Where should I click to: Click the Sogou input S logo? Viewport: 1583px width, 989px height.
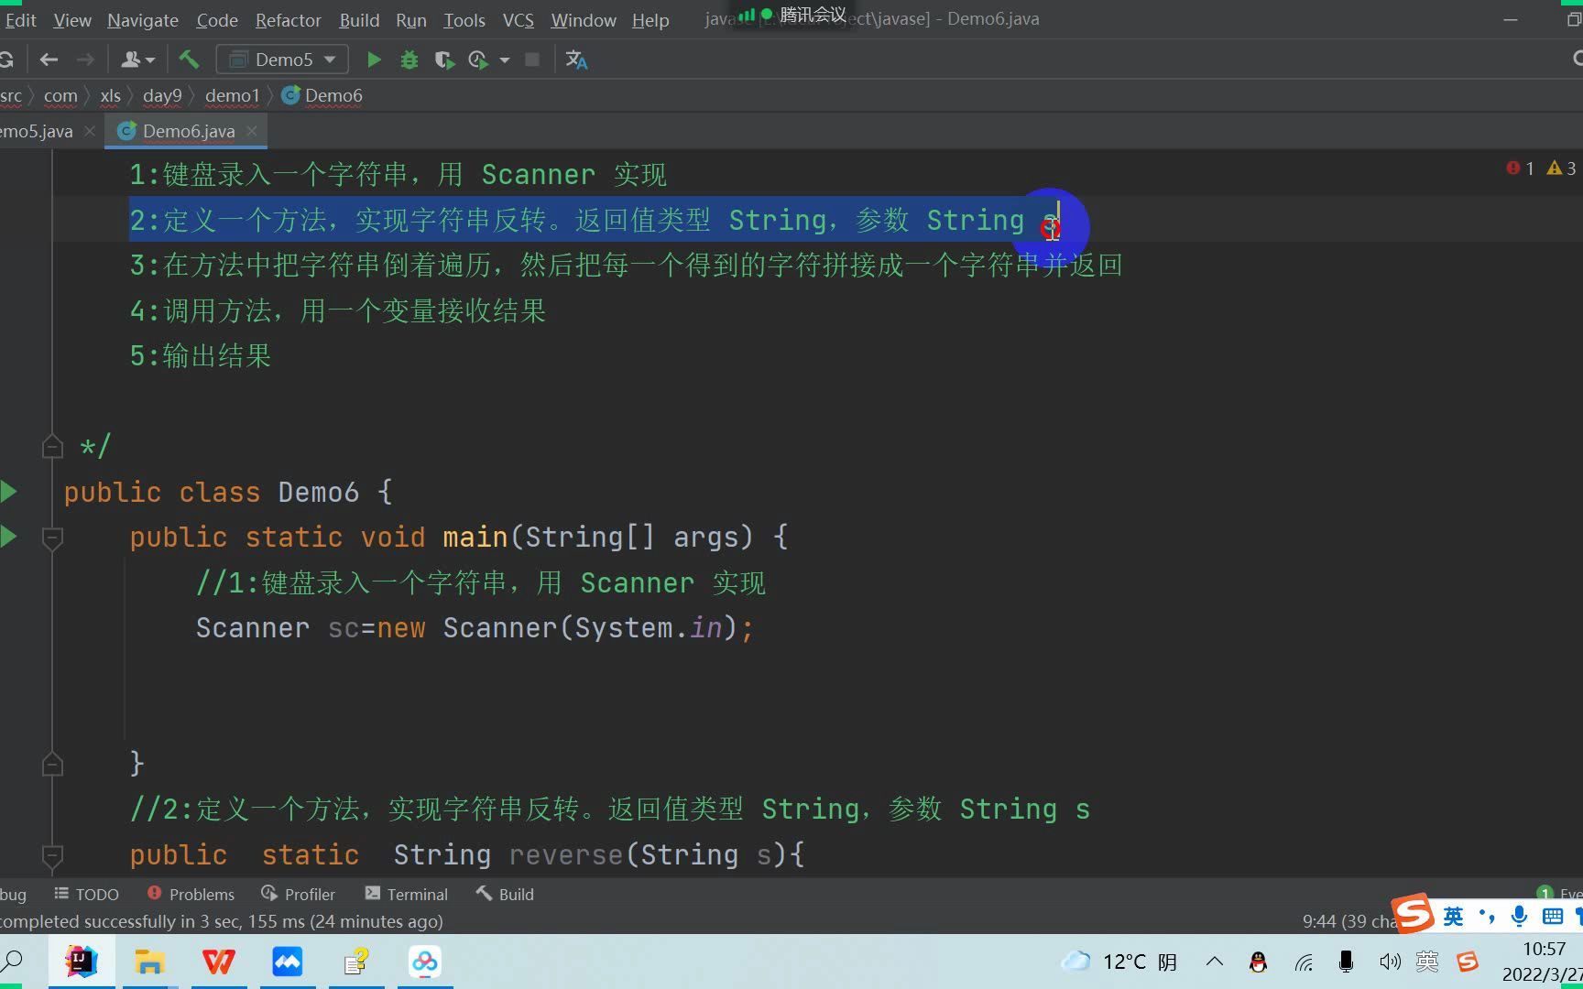point(1414,913)
